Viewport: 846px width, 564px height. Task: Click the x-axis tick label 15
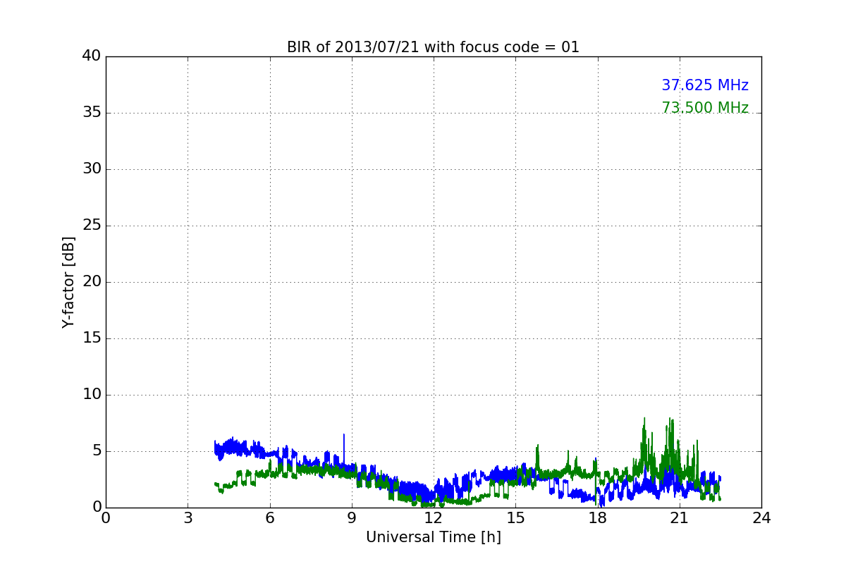click(515, 517)
